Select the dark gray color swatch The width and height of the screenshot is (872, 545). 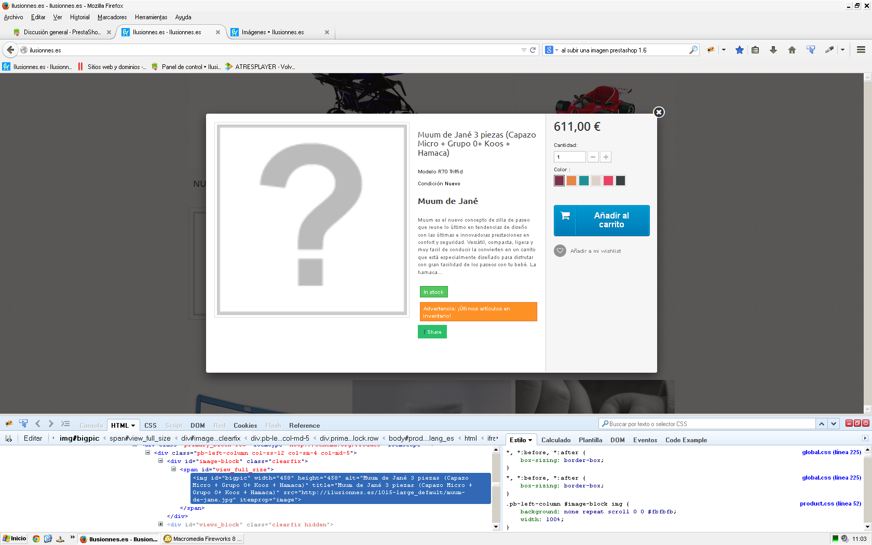click(x=621, y=181)
